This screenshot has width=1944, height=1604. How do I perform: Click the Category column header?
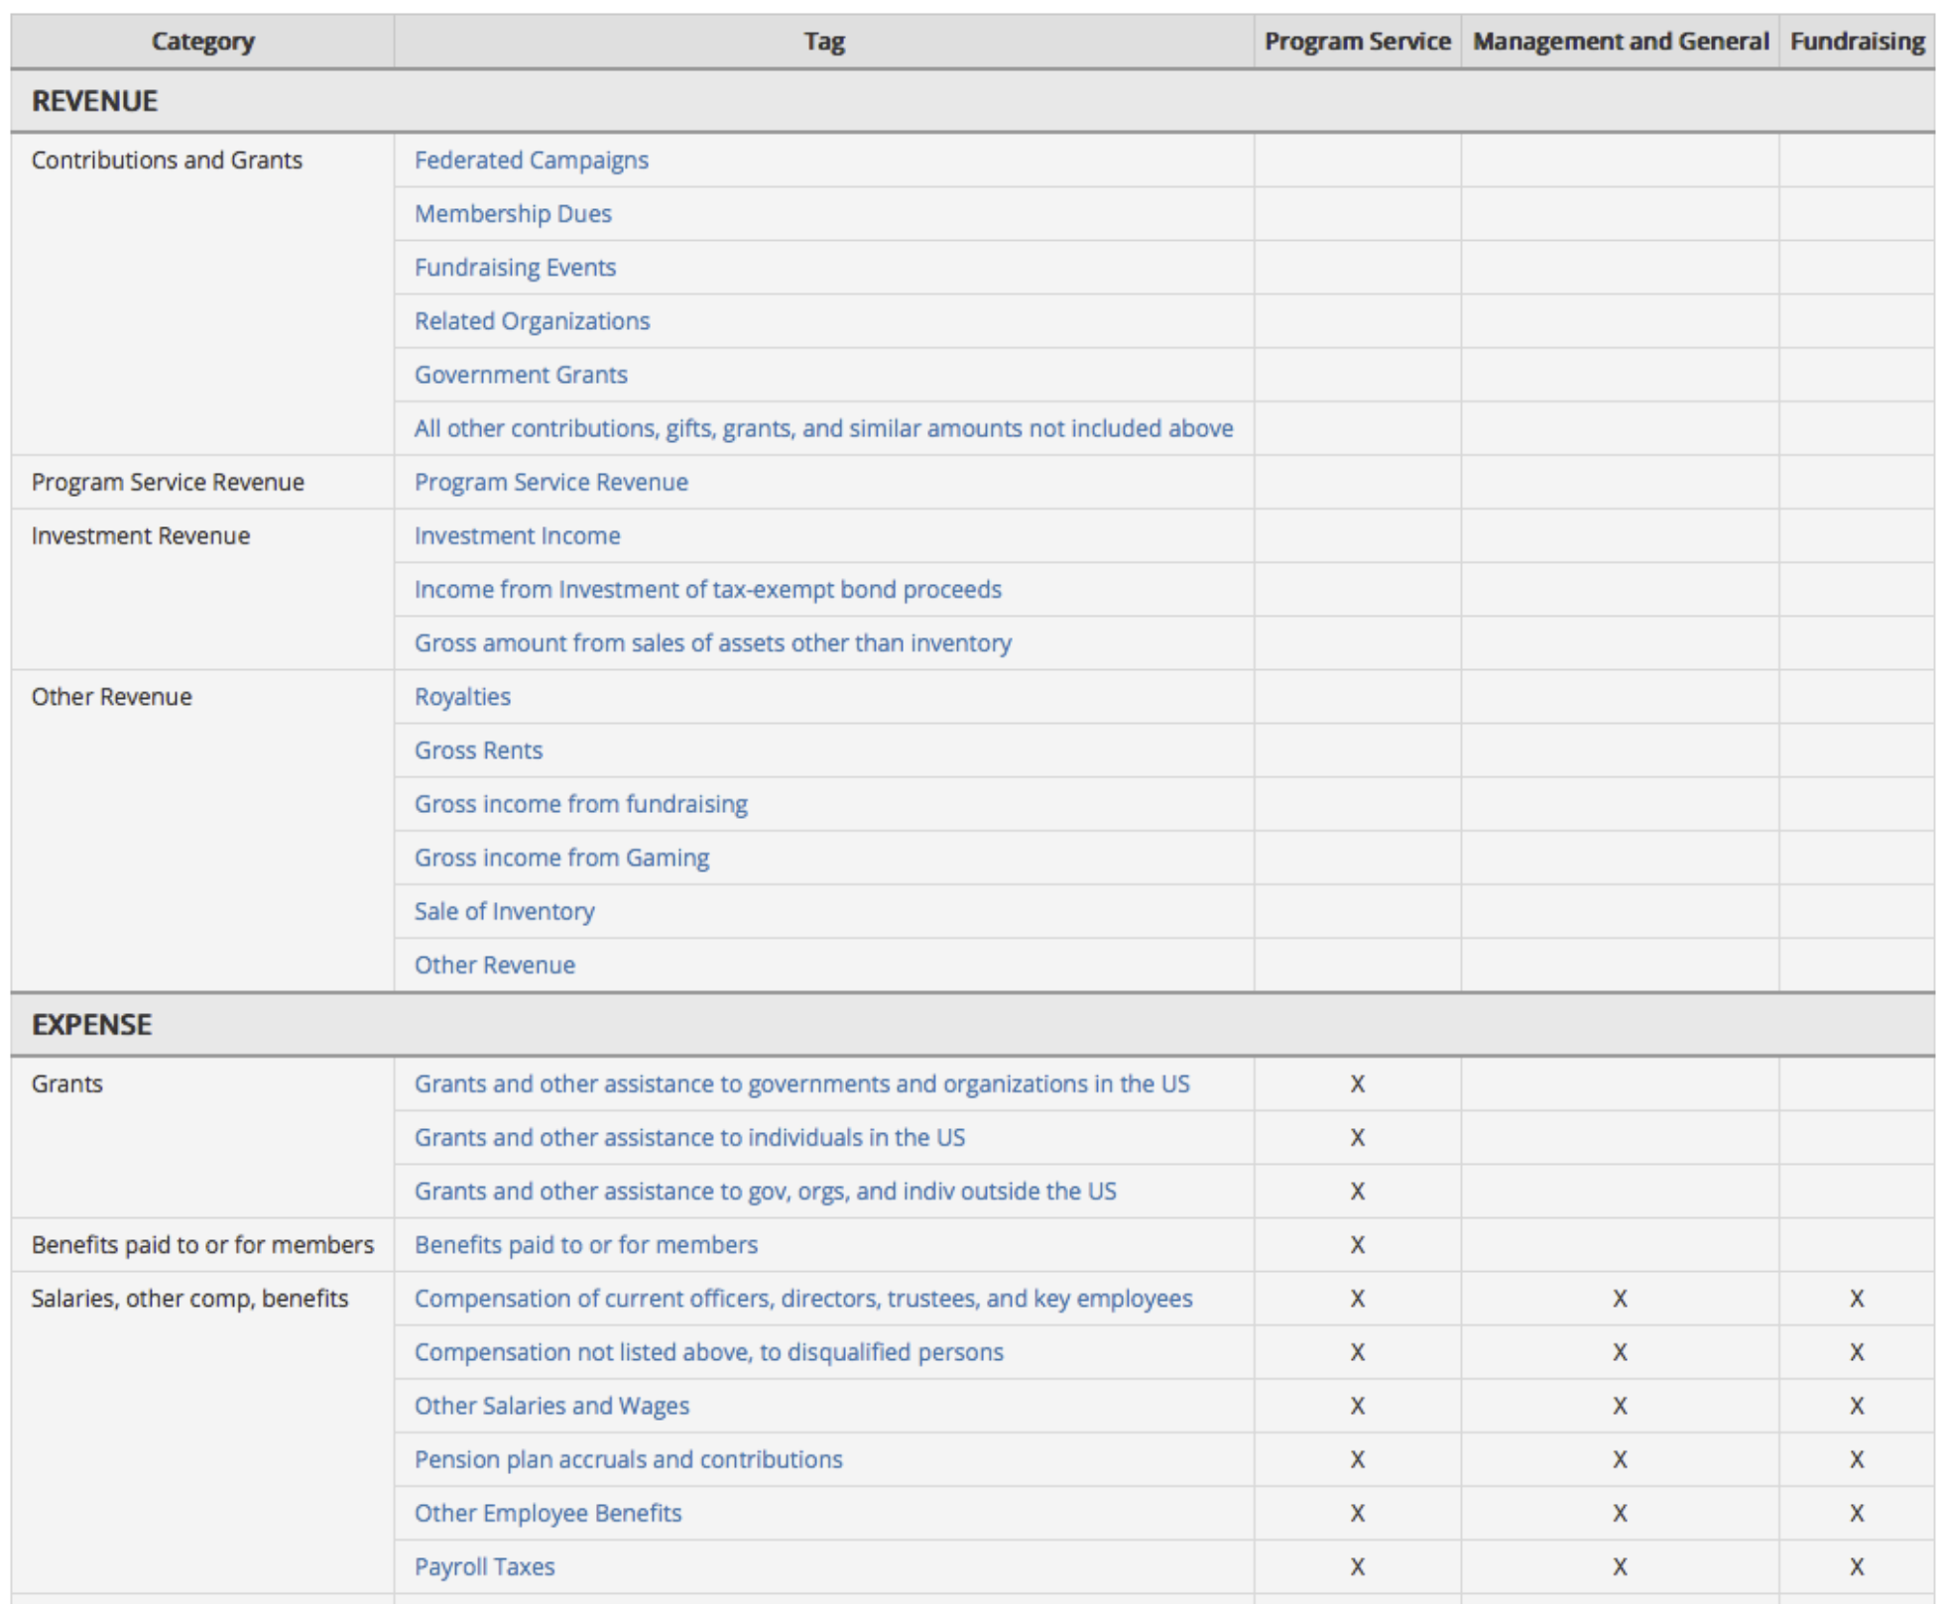[x=202, y=41]
